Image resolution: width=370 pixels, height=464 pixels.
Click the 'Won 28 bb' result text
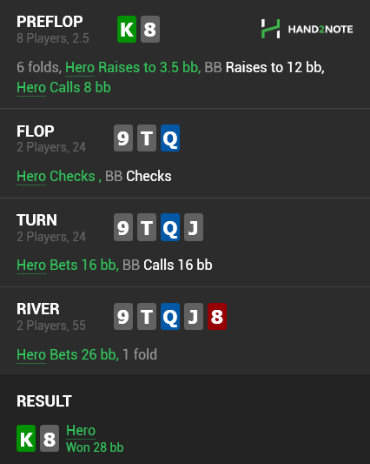pos(95,447)
